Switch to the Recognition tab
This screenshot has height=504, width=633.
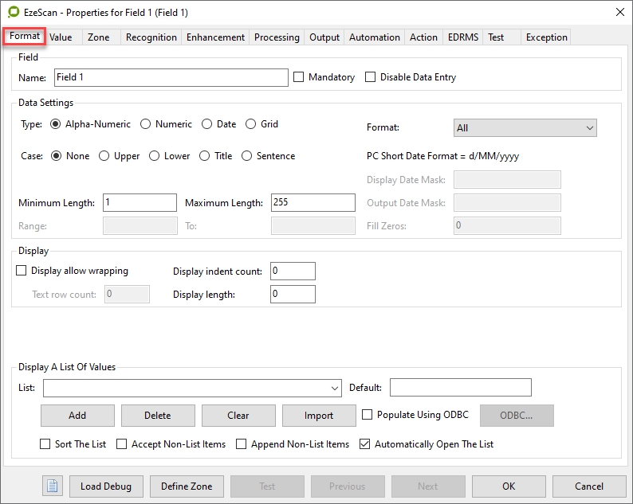[151, 37]
